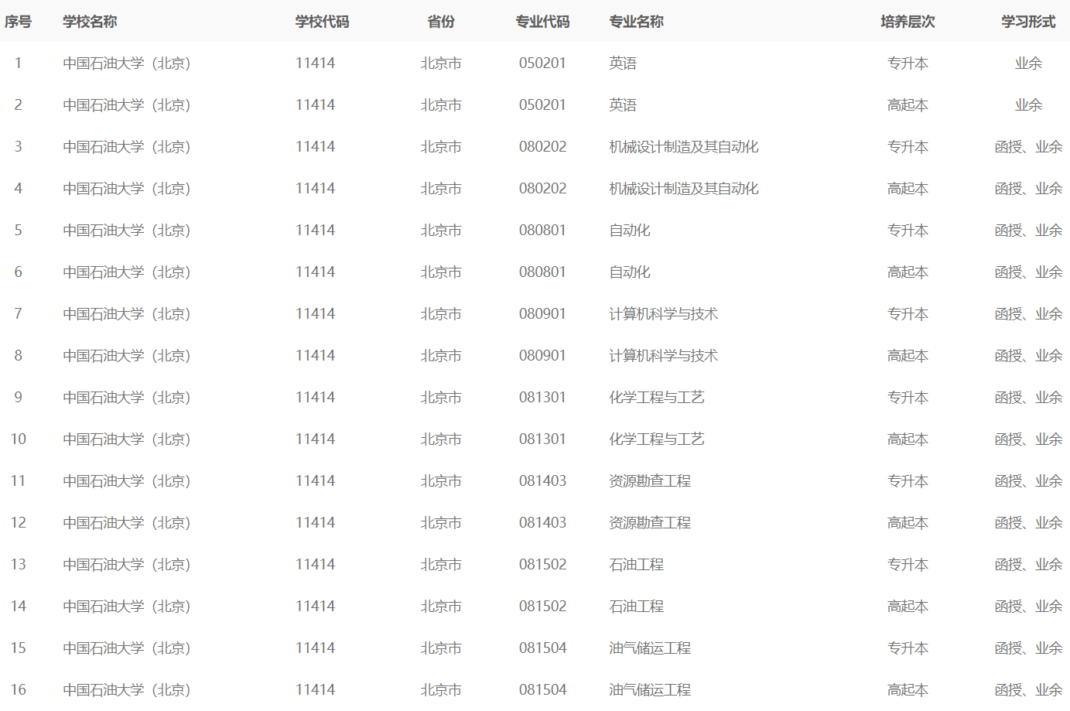1070x711 pixels.
Task: Click the 专业代码 column header
Action: 542,22
